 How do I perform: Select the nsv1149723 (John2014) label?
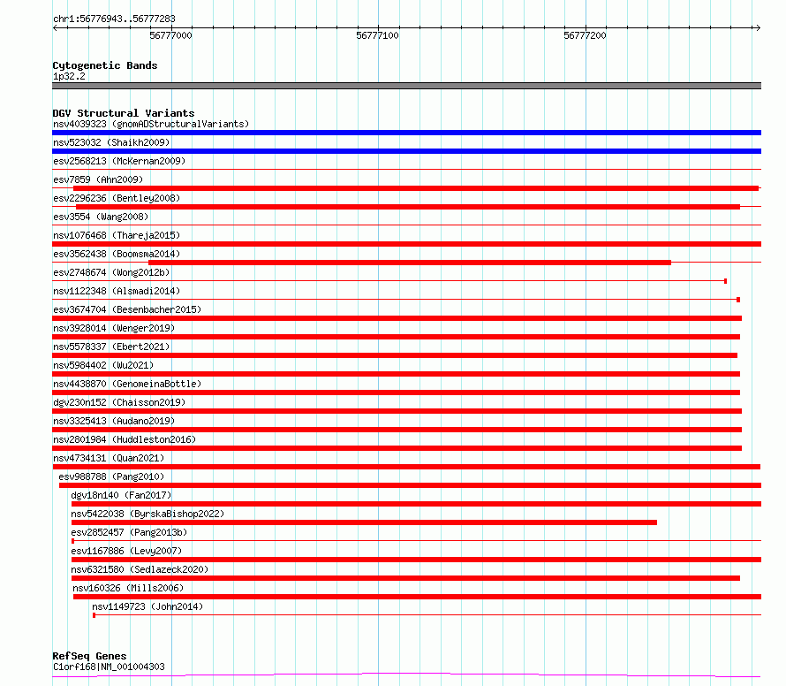click(x=147, y=606)
